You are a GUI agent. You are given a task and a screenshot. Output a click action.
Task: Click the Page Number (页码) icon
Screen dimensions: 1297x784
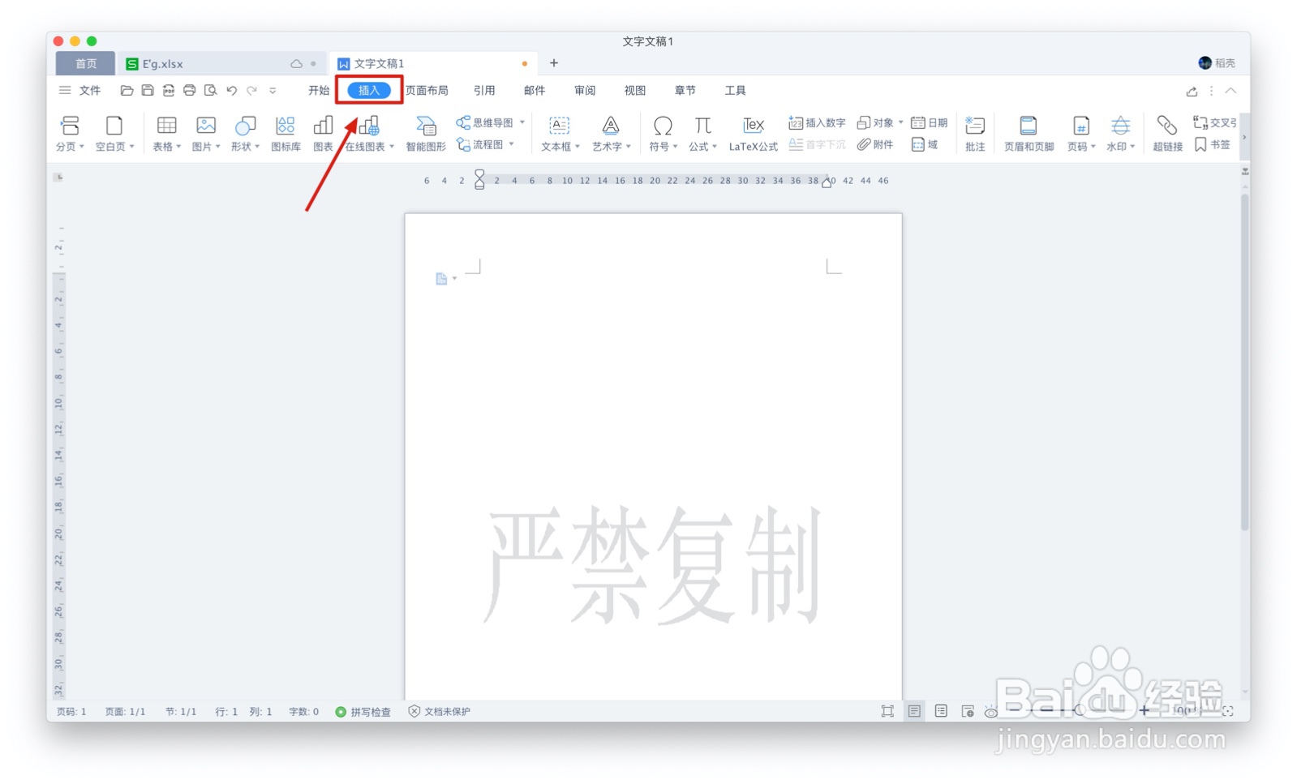pyautogui.click(x=1080, y=126)
